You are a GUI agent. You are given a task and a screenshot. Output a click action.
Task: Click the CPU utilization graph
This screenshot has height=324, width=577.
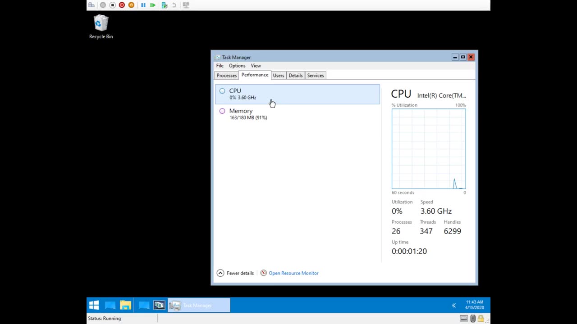pyautogui.click(x=429, y=149)
